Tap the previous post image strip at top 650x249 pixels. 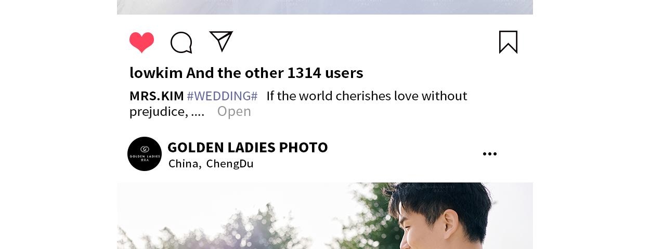point(325,7)
